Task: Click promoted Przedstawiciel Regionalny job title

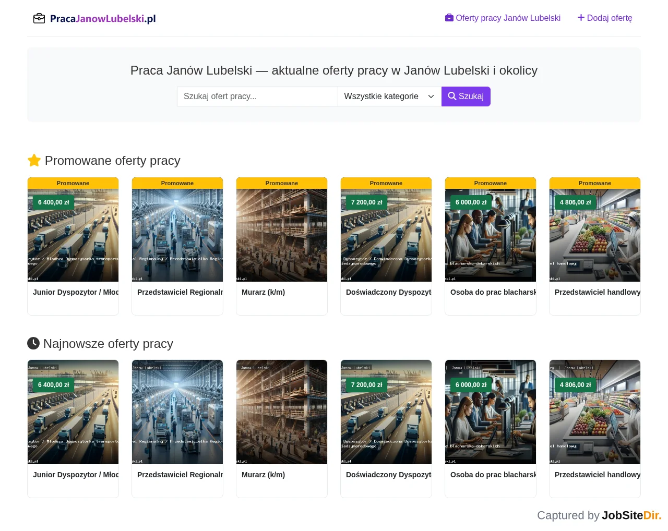Action: (x=180, y=292)
